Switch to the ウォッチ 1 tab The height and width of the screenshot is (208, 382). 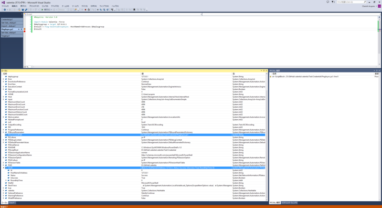[x=12, y=203]
